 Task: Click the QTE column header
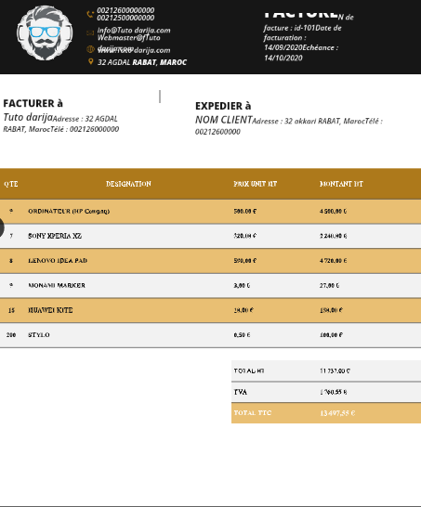[11, 184]
